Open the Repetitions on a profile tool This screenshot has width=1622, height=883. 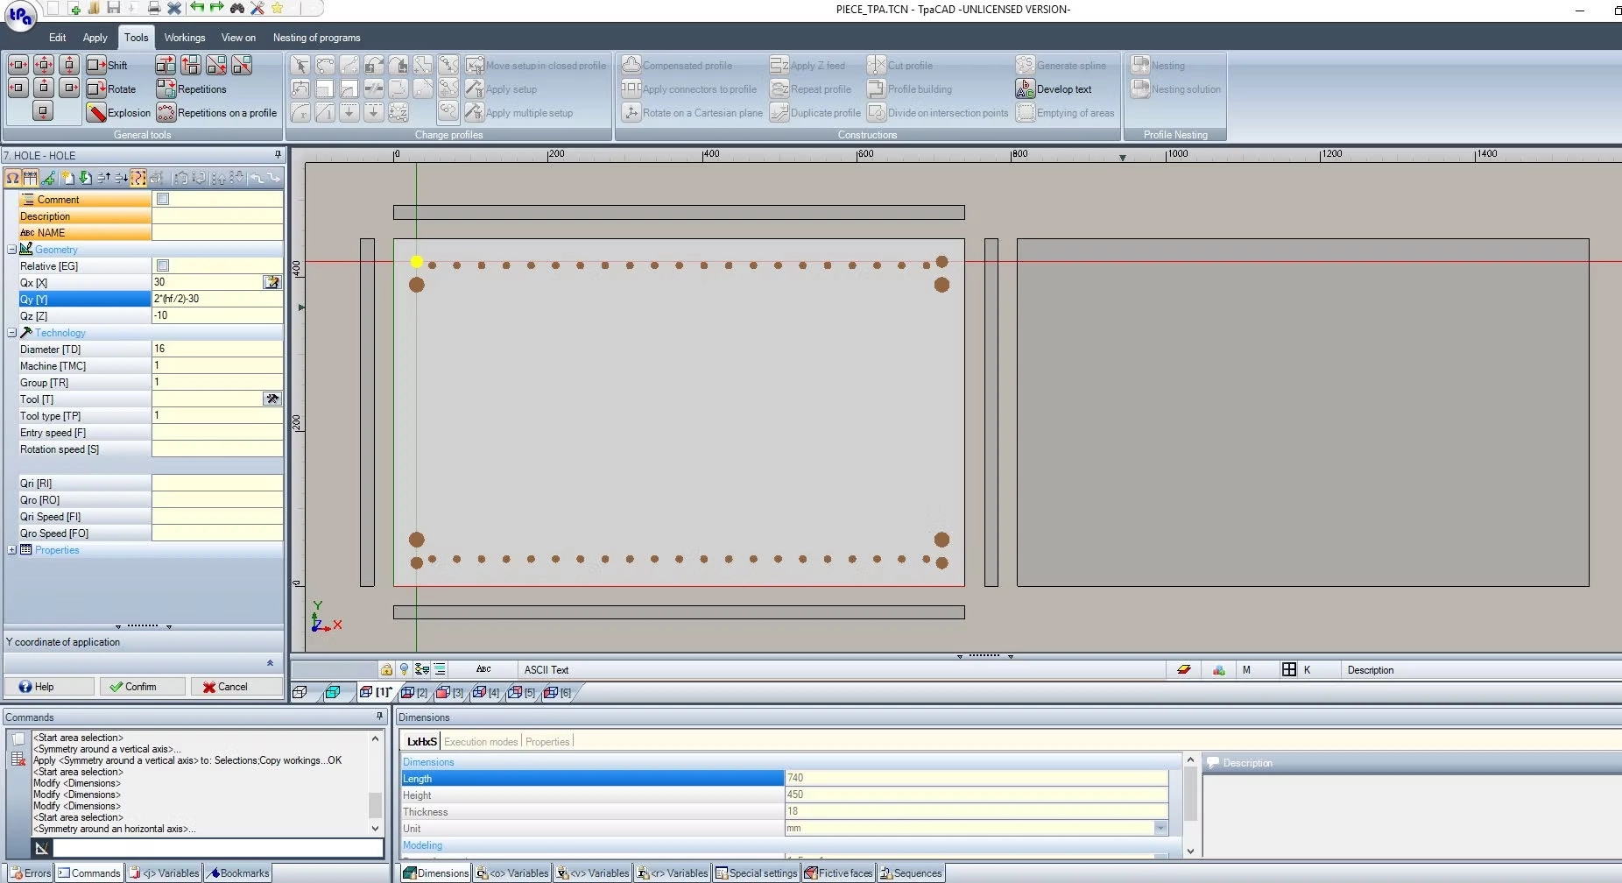click(166, 113)
